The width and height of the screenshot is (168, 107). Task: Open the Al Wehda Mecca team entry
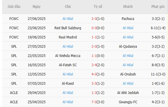coord(68,56)
